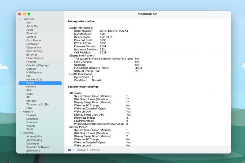The image size is (245, 163).
Task: Select Diagnostics in the sidebar
Action: tap(33, 48)
